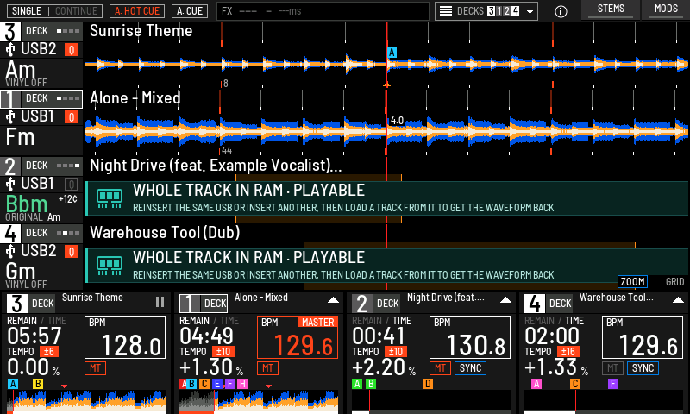Viewport: 690px width, 414px height.
Task: Select orange hot cue C on deck 4
Action: click(574, 384)
